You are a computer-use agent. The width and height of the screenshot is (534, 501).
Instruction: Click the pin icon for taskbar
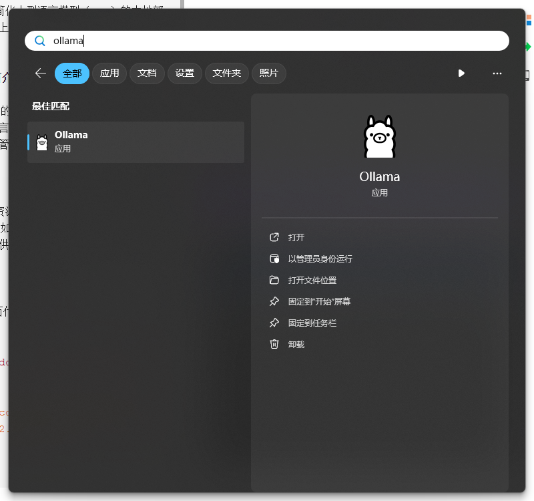(x=274, y=323)
